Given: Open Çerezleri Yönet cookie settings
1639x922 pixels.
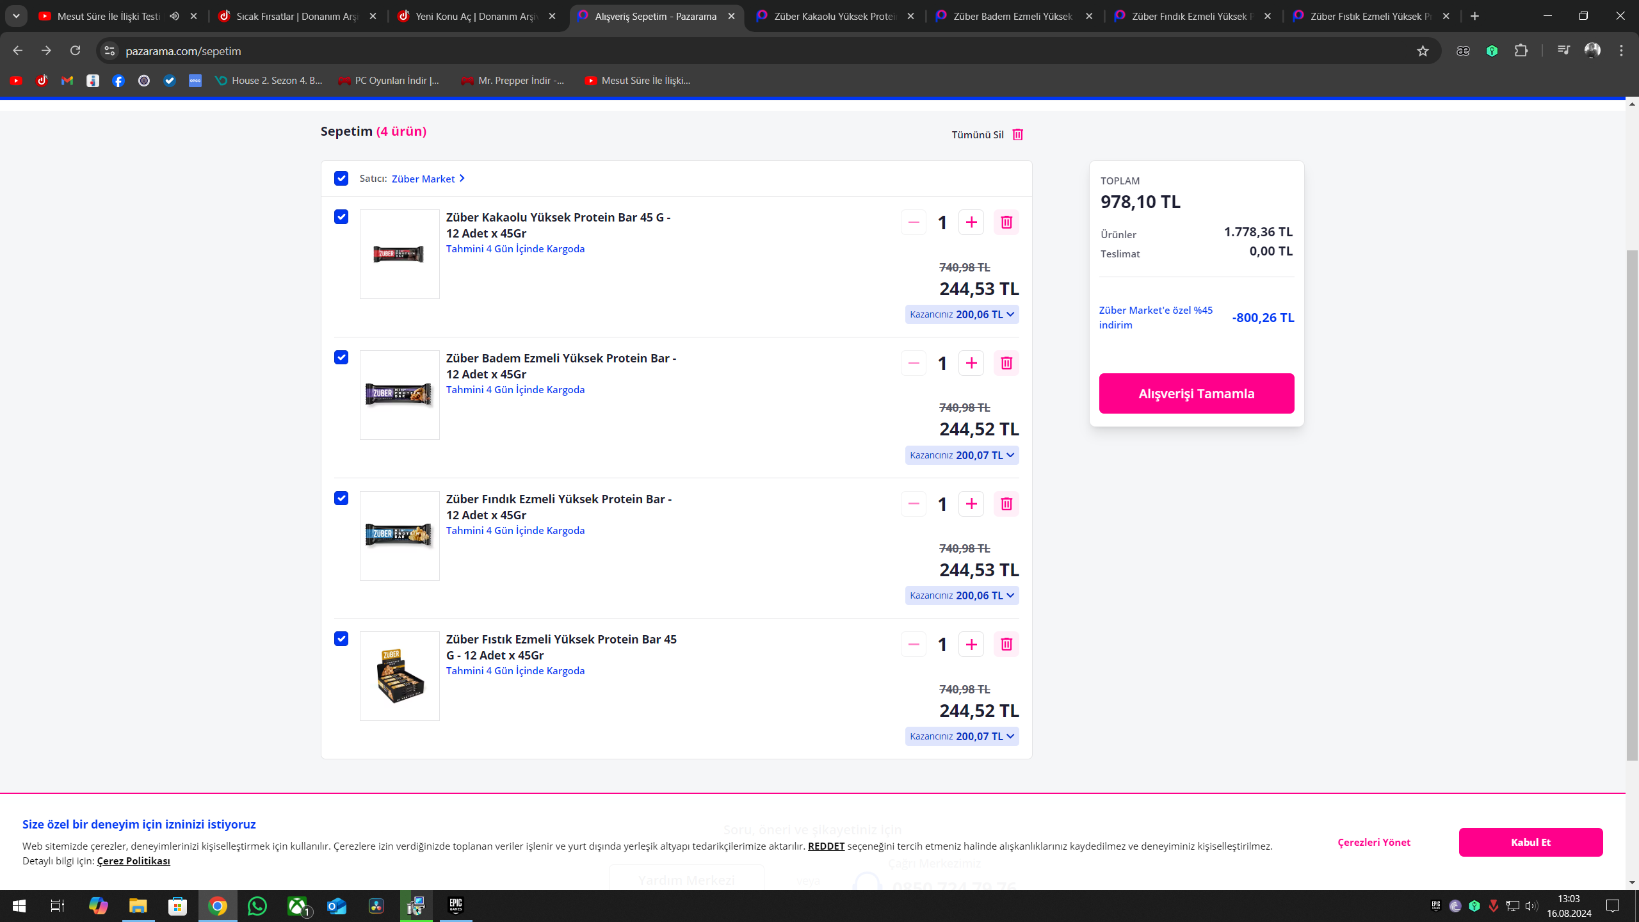Looking at the screenshot, I should (1374, 842).
